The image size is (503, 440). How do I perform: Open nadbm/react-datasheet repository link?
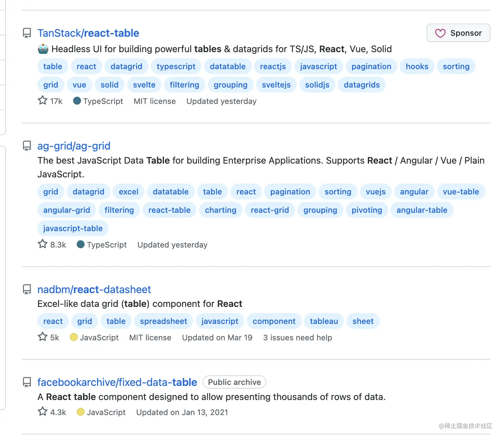coord(94,289)
